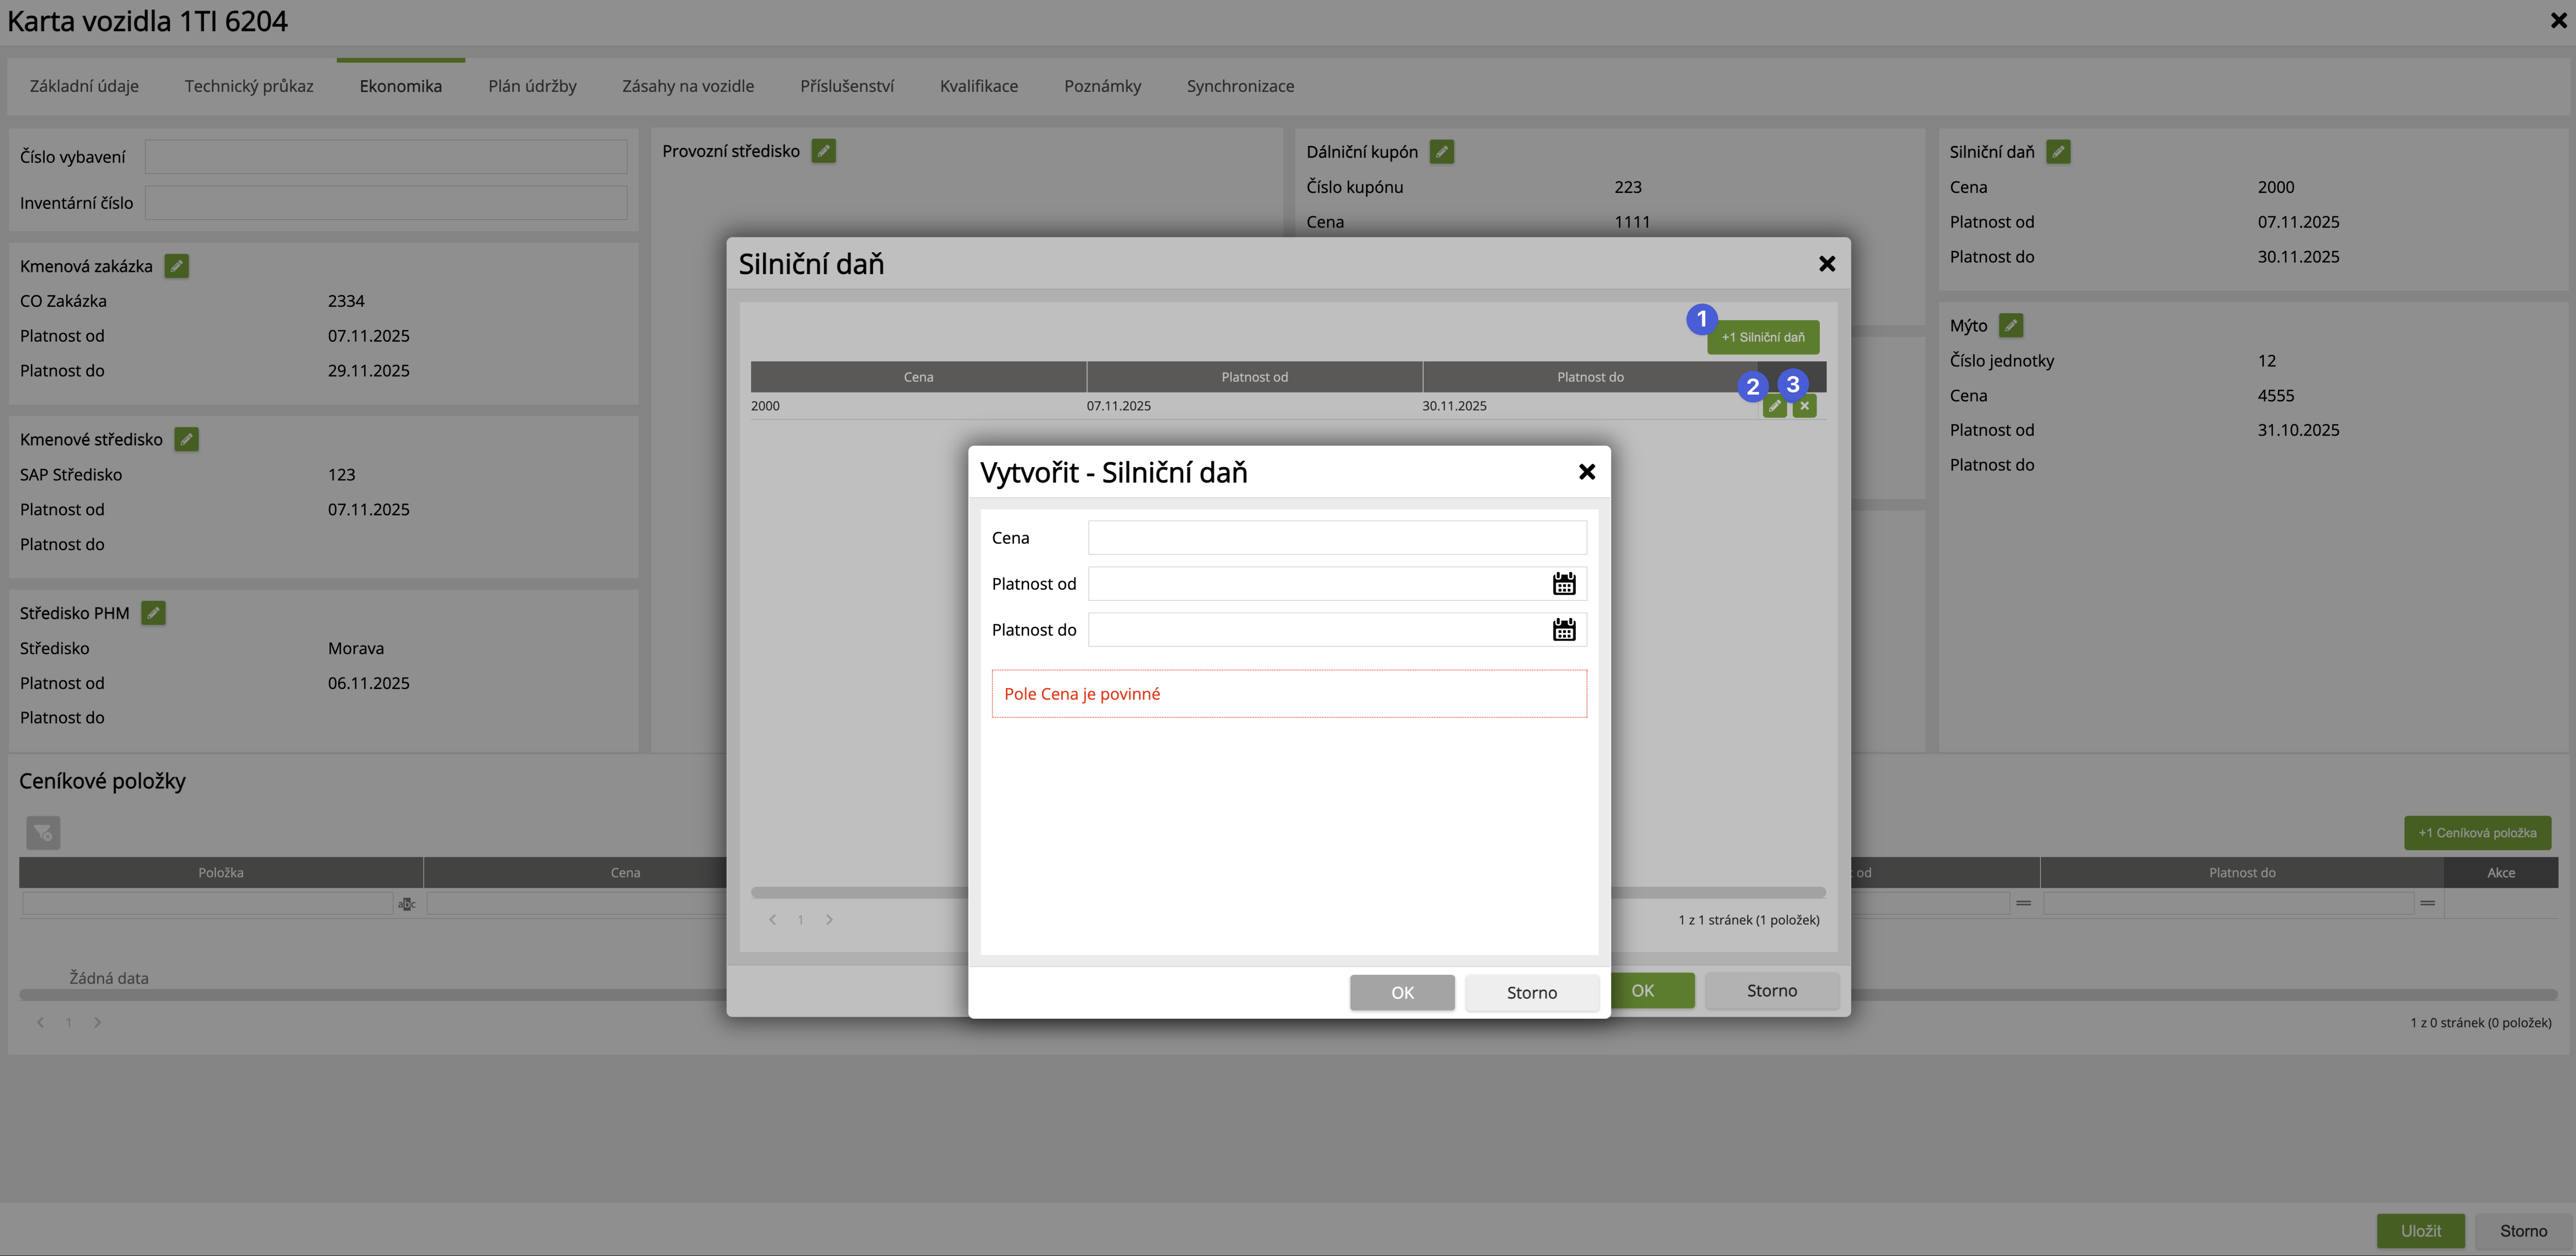Click the Číslo vybavení input field
The width and height of the screenshot is (2576, 1256).
click(x=386, y=157)
